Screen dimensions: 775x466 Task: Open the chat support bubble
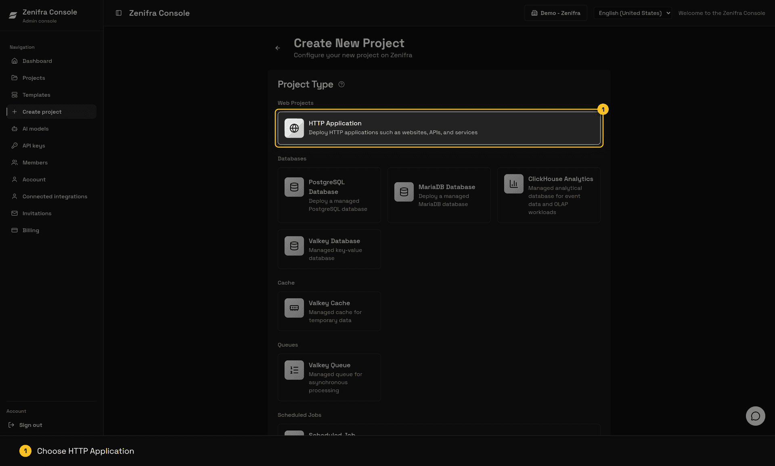tap(755, 416)
